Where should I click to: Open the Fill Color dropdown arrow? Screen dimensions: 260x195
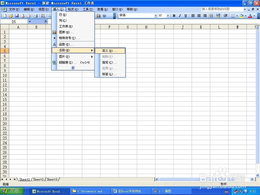pos(246,16)
